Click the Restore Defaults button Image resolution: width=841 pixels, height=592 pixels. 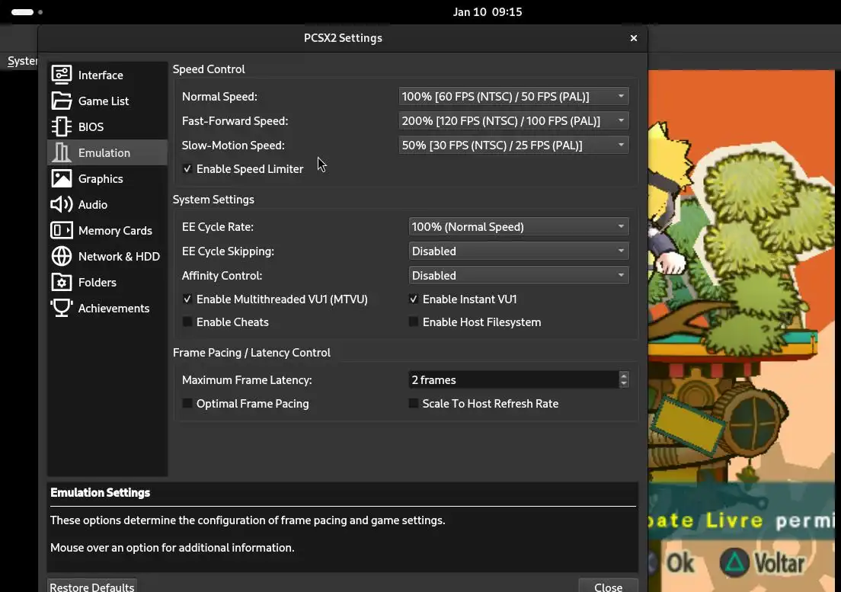91,586
